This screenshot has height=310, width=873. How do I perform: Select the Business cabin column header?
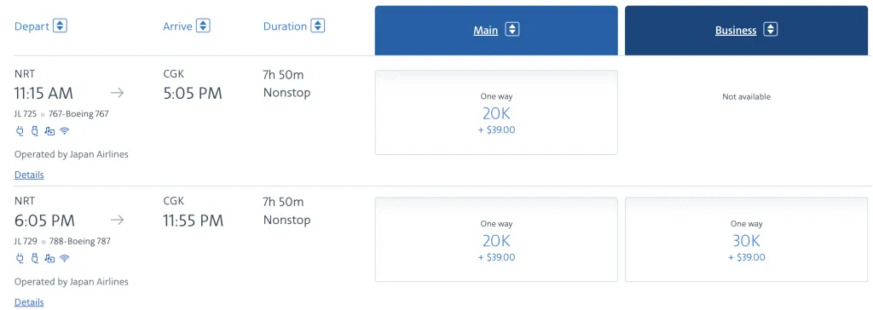747,31
